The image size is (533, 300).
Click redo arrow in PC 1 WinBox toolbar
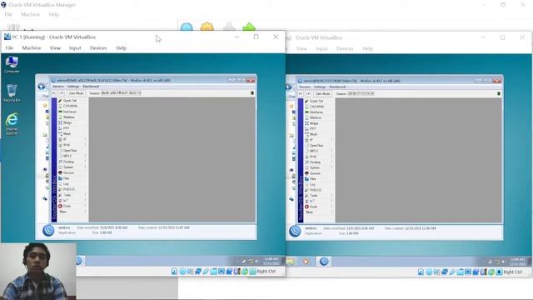(61, 92)
